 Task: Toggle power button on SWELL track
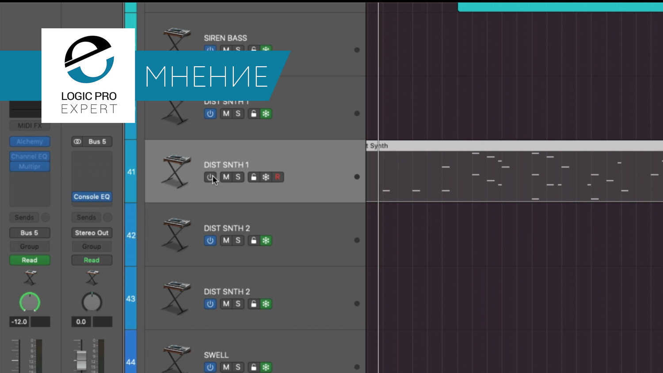point(210,367)
